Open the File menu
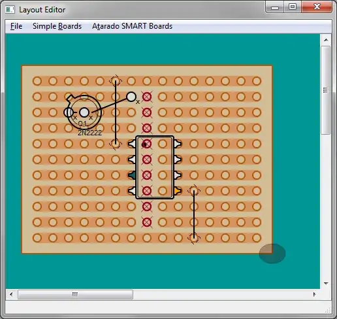337x319 pixels. click(16, 26)
